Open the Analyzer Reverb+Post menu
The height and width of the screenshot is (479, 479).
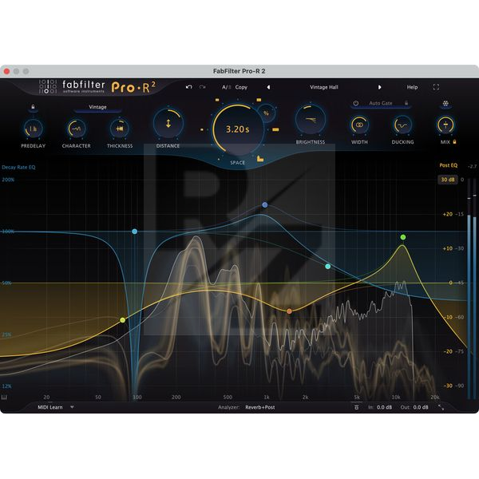(260, 407)
